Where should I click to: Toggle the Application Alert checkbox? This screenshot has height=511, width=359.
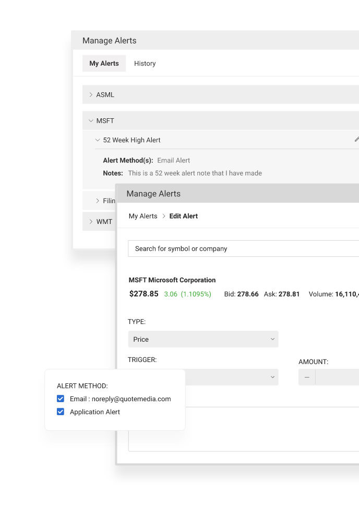coord(61,412)
